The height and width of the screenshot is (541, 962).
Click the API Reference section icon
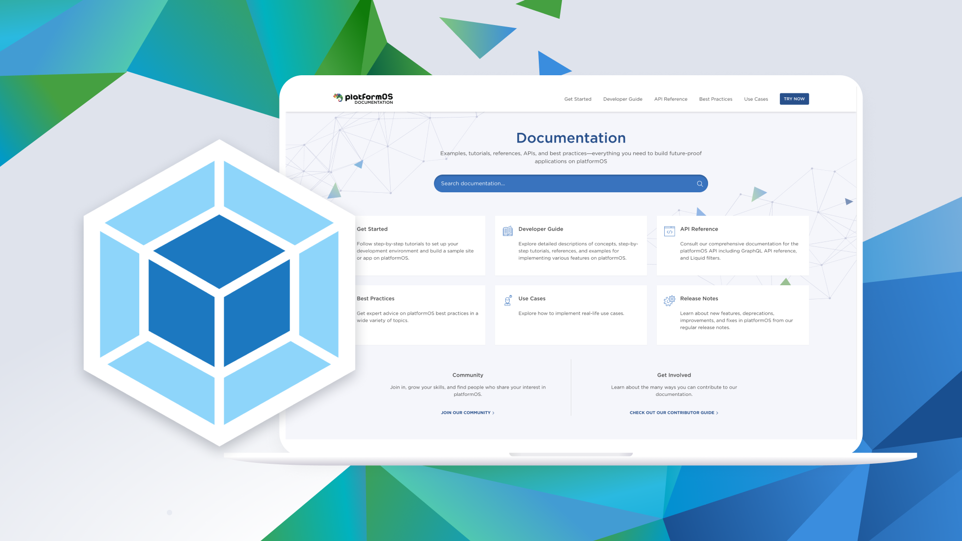669,231
